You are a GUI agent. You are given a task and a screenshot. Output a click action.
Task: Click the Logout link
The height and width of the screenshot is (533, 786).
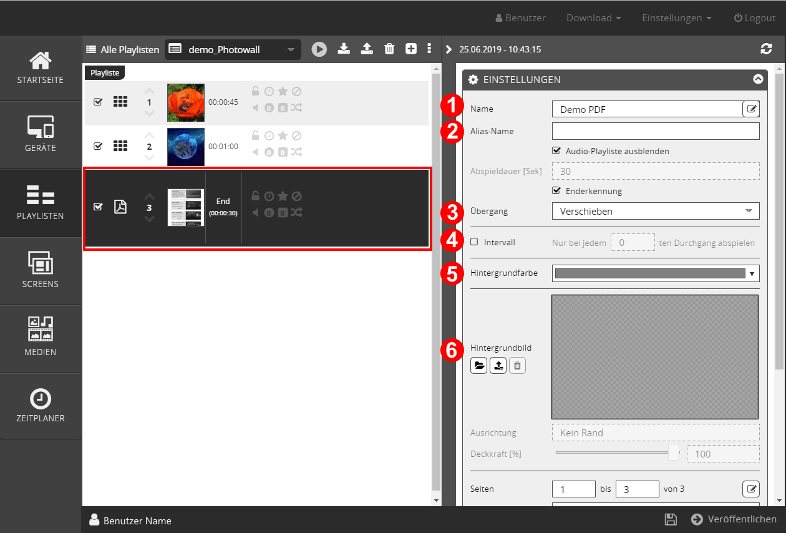754,18
